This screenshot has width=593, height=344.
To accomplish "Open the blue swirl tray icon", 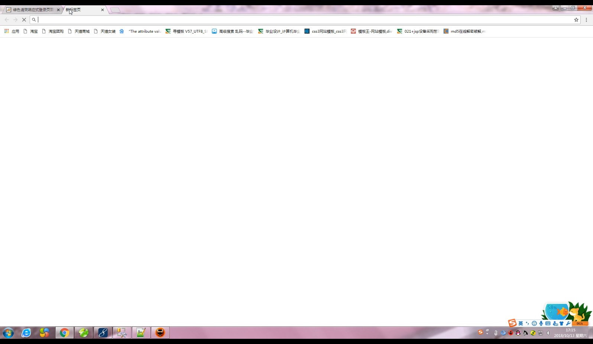I will tap(503, 333).
